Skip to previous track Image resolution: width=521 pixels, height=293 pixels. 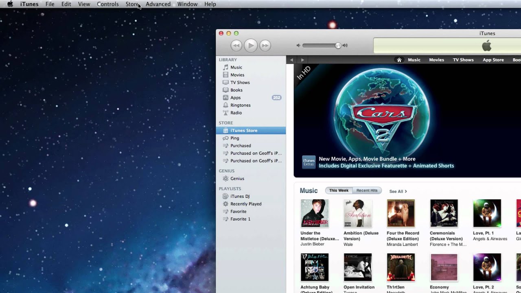tap(236, 46)
